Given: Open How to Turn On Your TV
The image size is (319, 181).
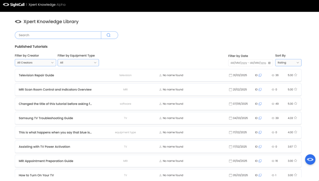Looking at the screenshot, I should pyautogui.click(x=36, y=175).
